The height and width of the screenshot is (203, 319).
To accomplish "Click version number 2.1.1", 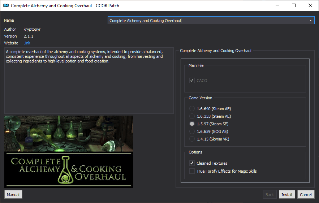I will click(29, 36).
